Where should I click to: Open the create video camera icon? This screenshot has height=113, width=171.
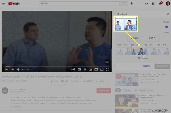pyautogui.click(x=147, y=4)
